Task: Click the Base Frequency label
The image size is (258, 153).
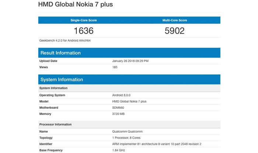Action: coord(51,150)
